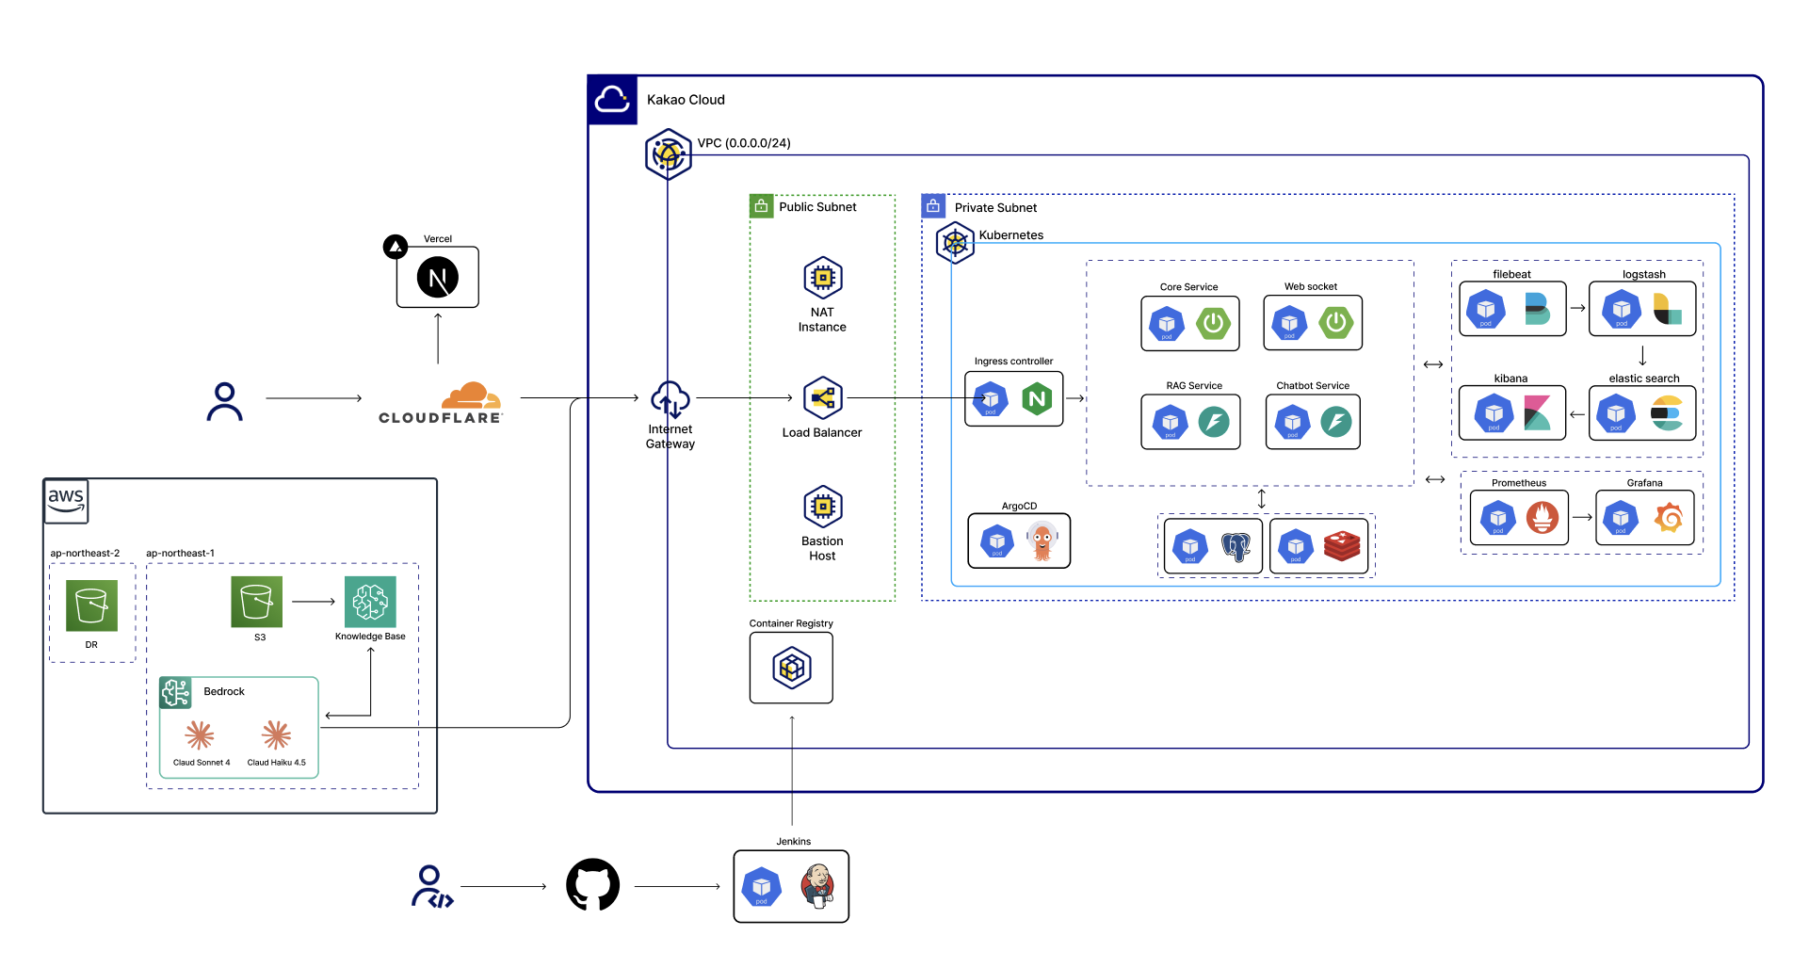Click the 'Web socket' label text
1793x968 pixels.
point(1311,287)
